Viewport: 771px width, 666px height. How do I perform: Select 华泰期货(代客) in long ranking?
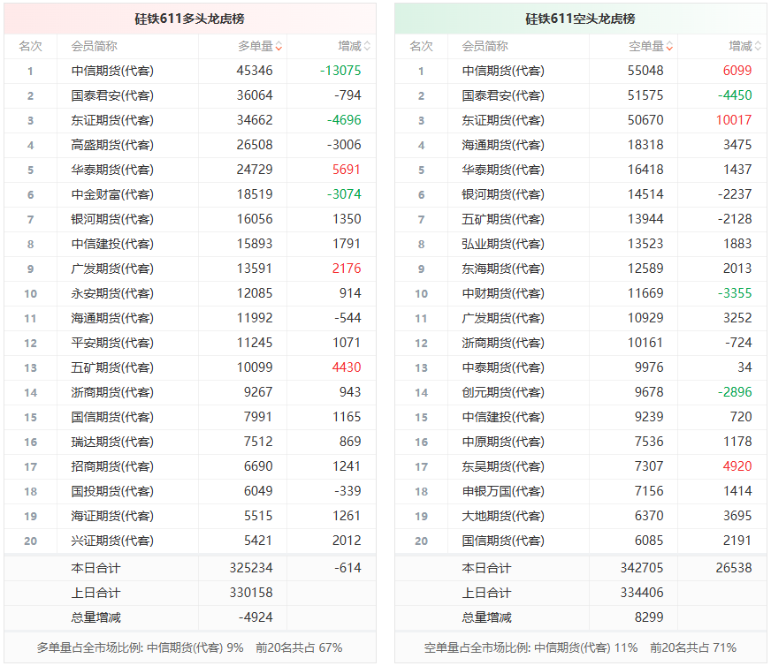(112, 170)
